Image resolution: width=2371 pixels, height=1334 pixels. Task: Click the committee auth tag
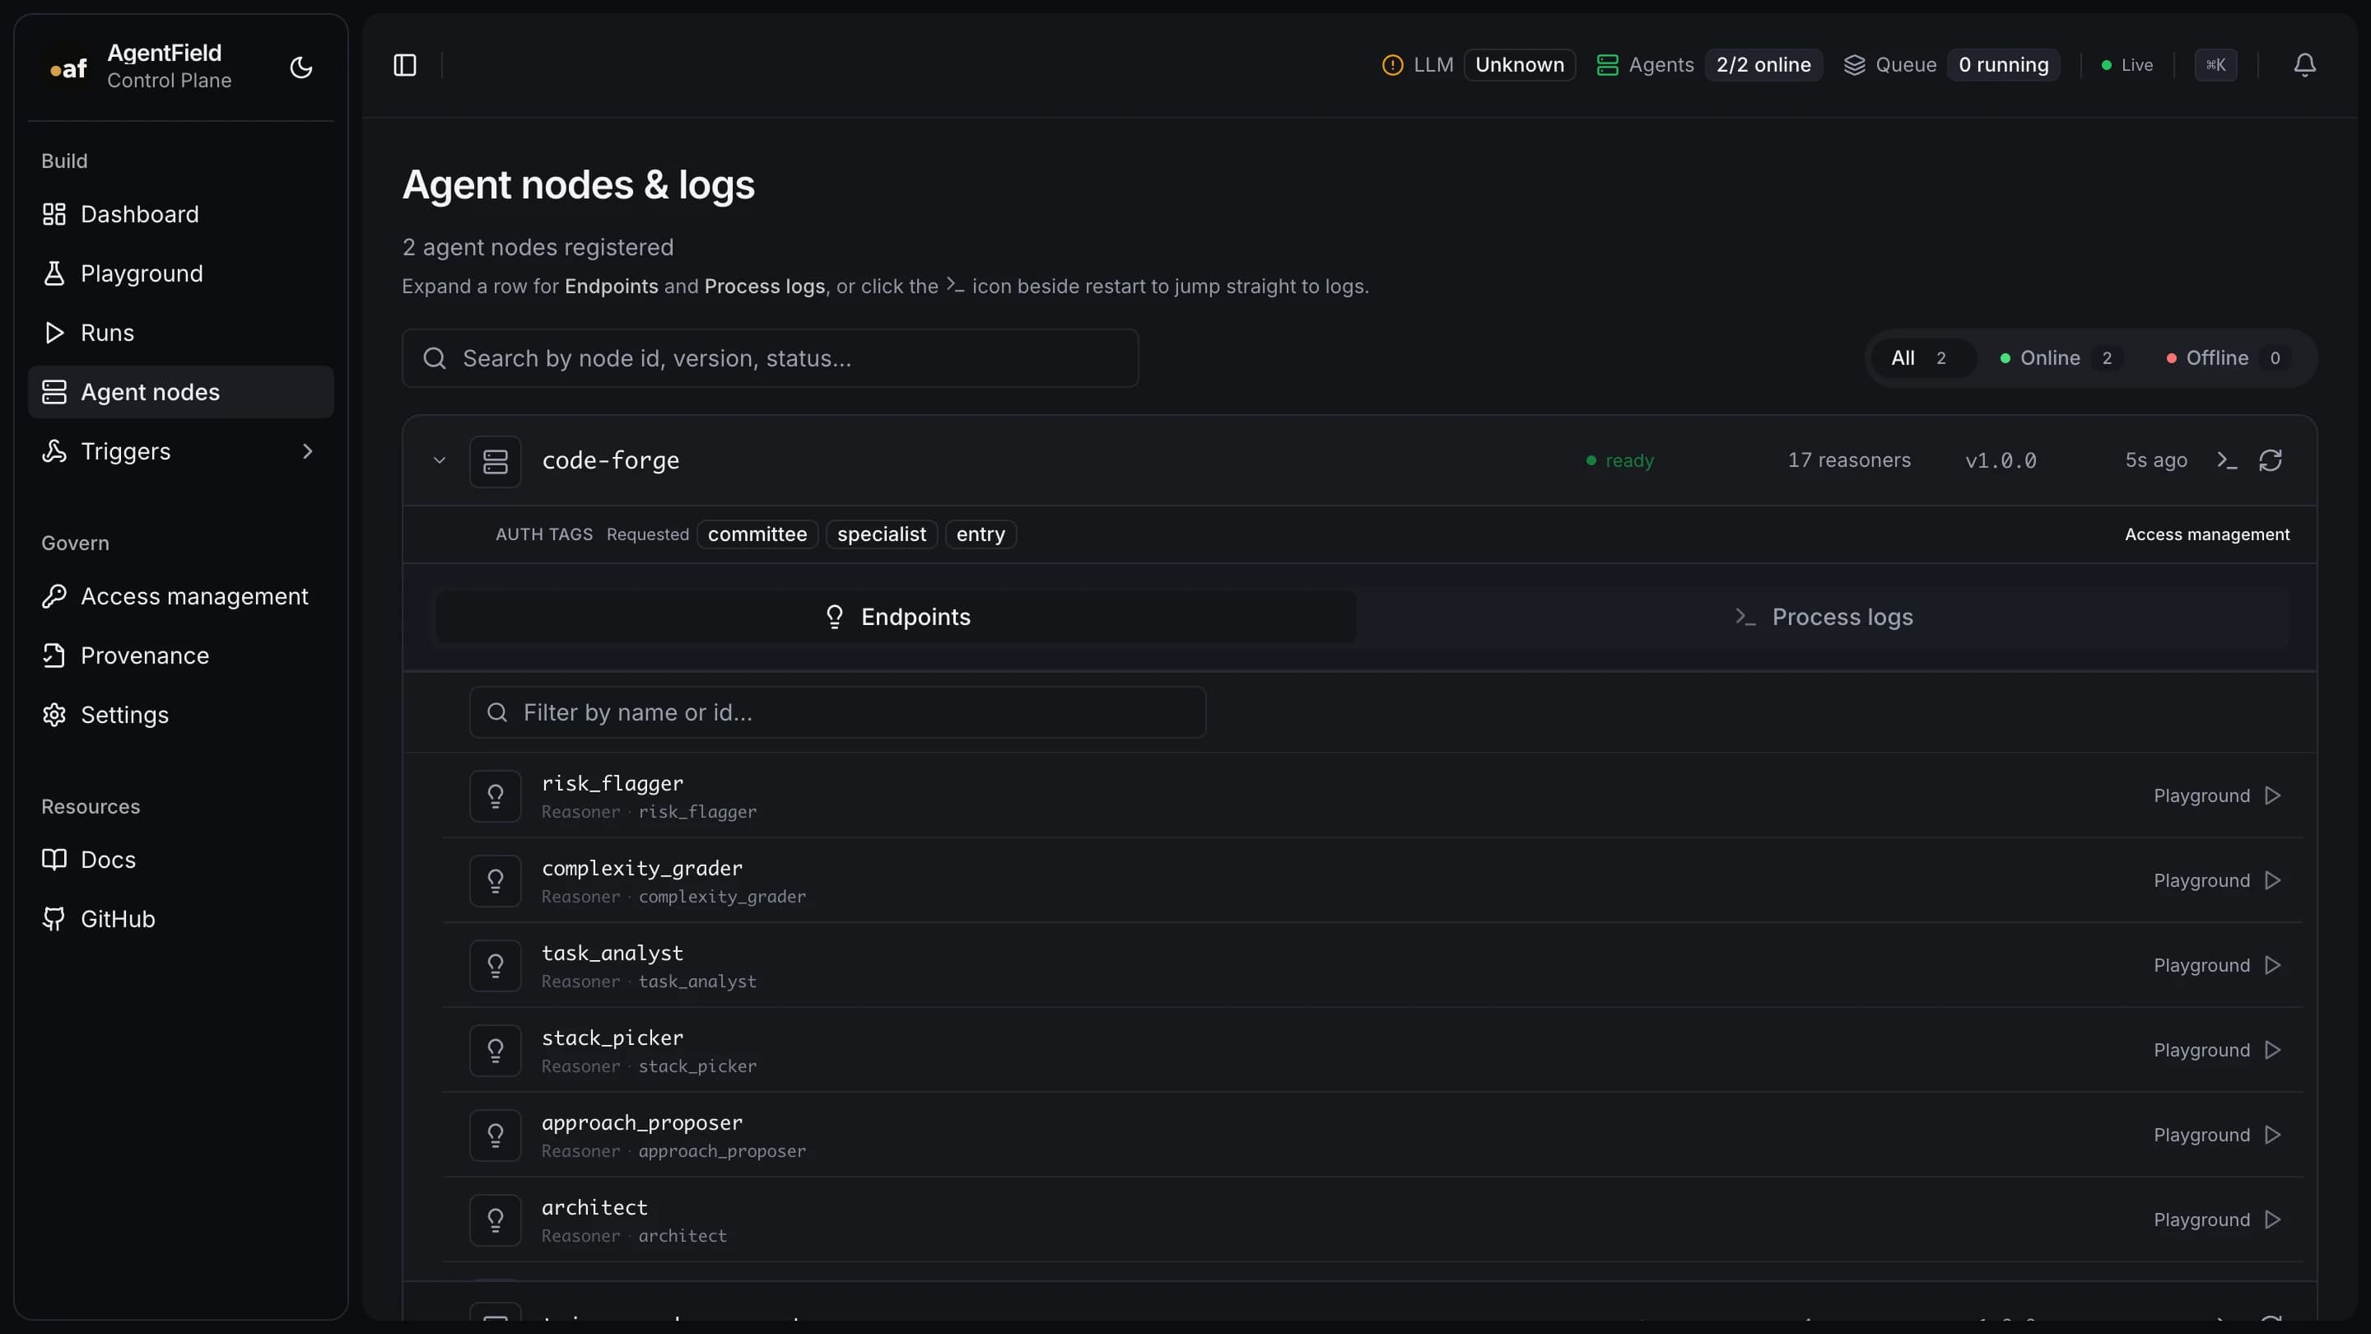(757, 534)
